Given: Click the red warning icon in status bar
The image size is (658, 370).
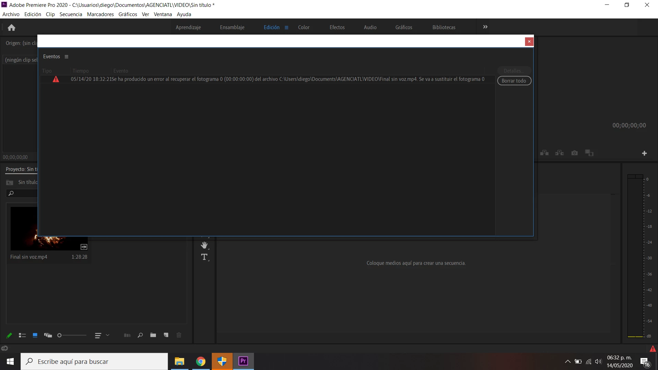Looking at the screenshot, I should point(653,349).
